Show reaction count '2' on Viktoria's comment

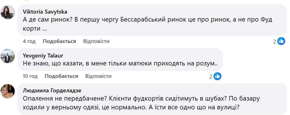274,42
